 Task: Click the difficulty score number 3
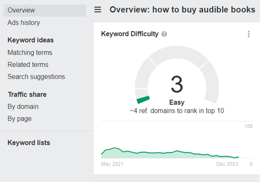point(177,84)
